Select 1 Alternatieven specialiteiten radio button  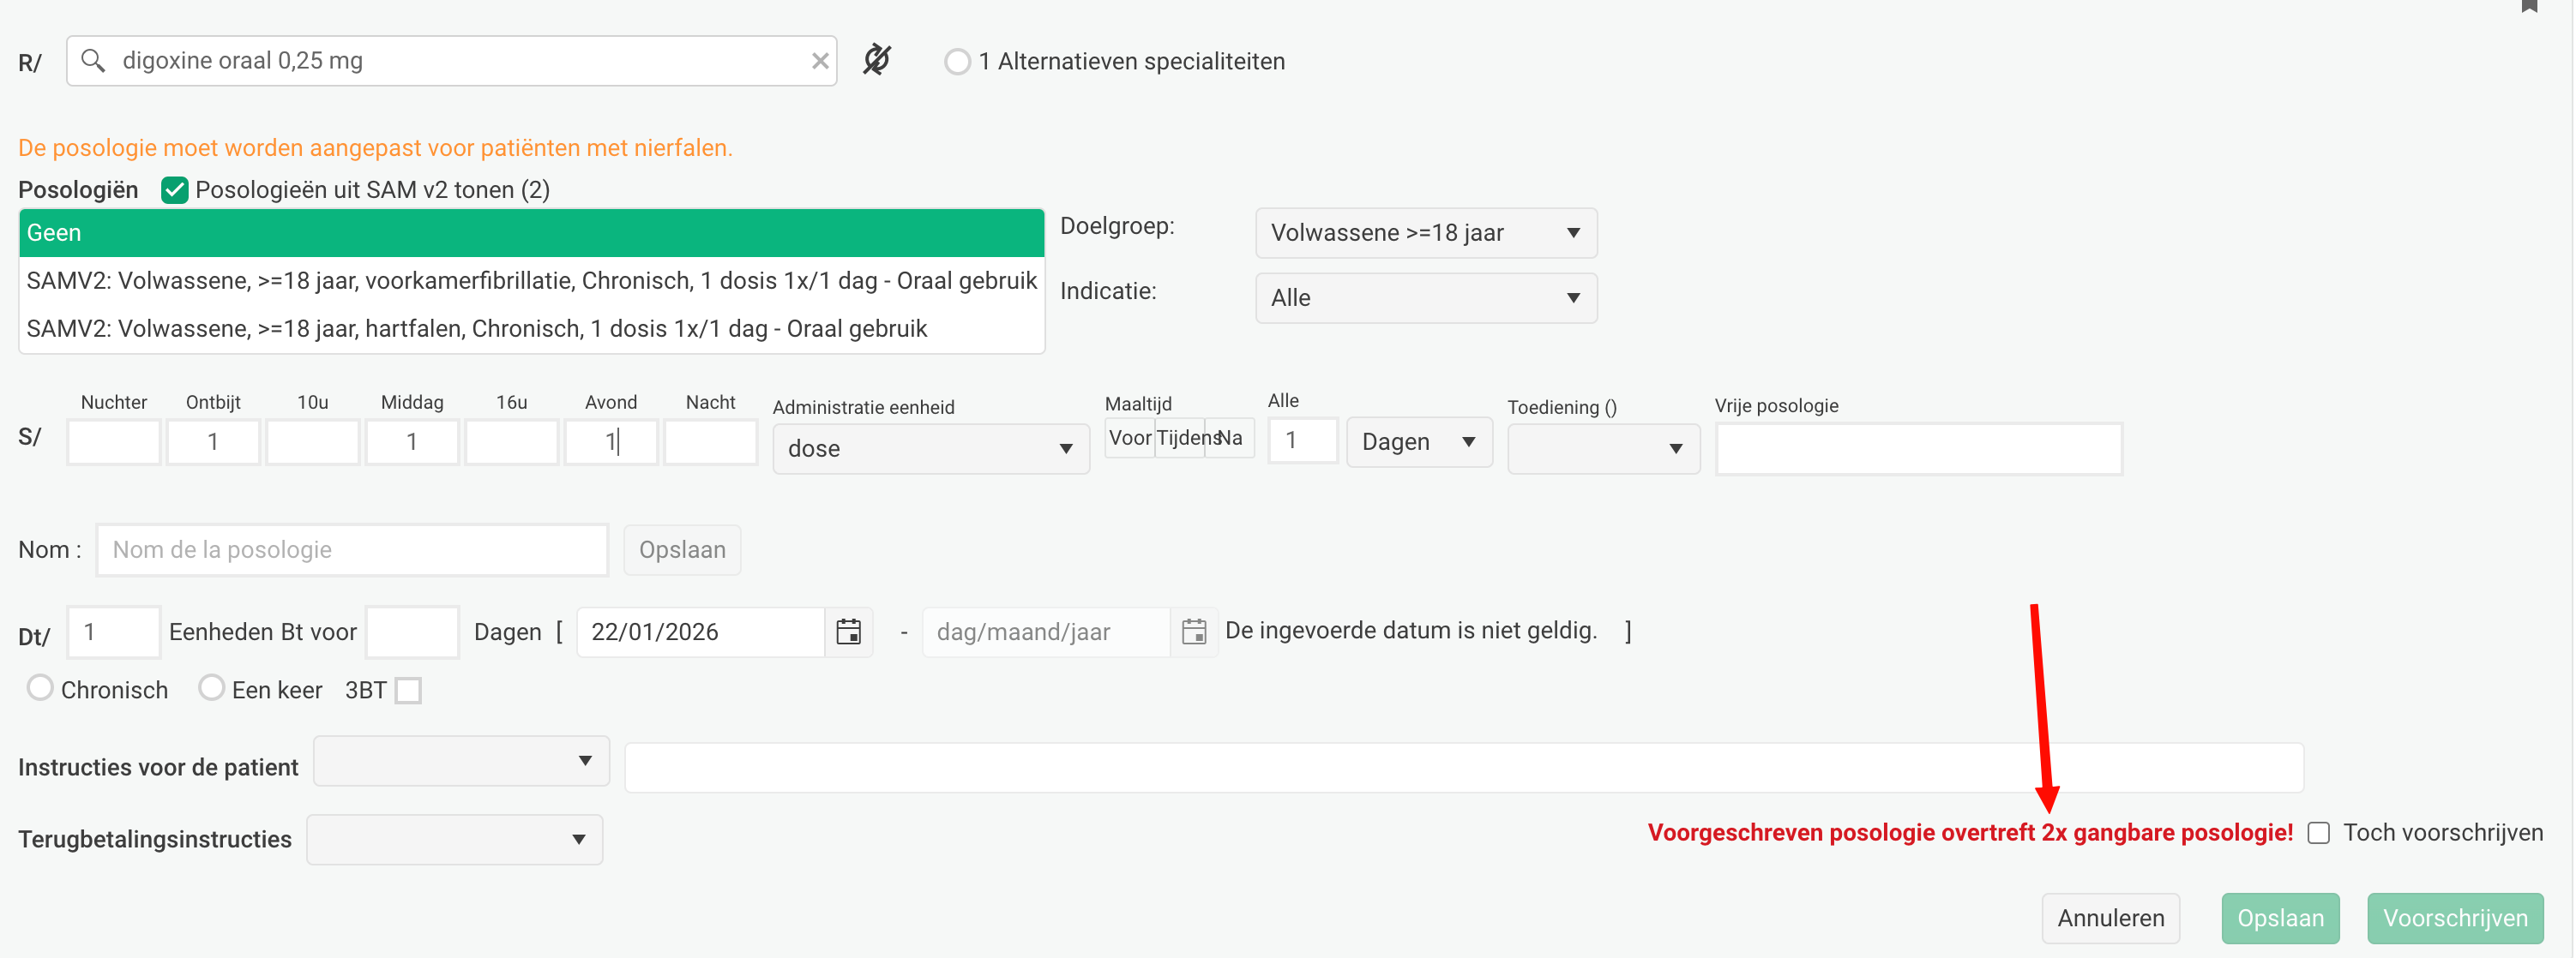click(x=957, y=62)
